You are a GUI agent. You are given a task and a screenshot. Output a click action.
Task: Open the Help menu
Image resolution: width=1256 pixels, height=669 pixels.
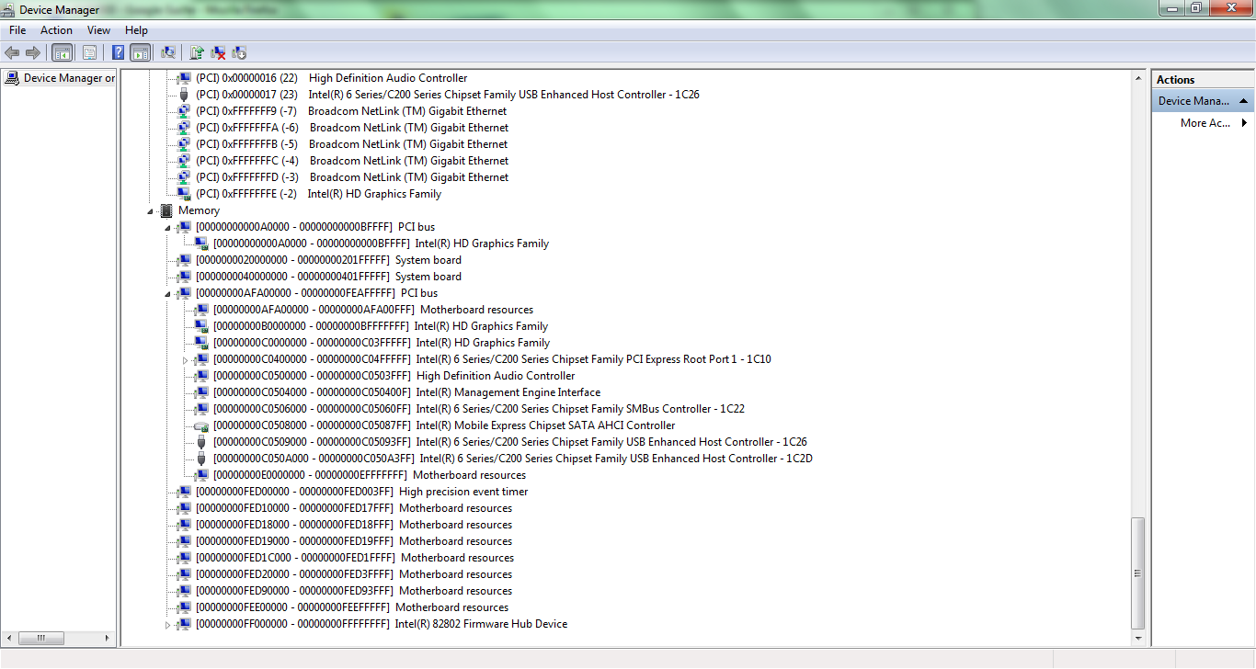(136, 30)
